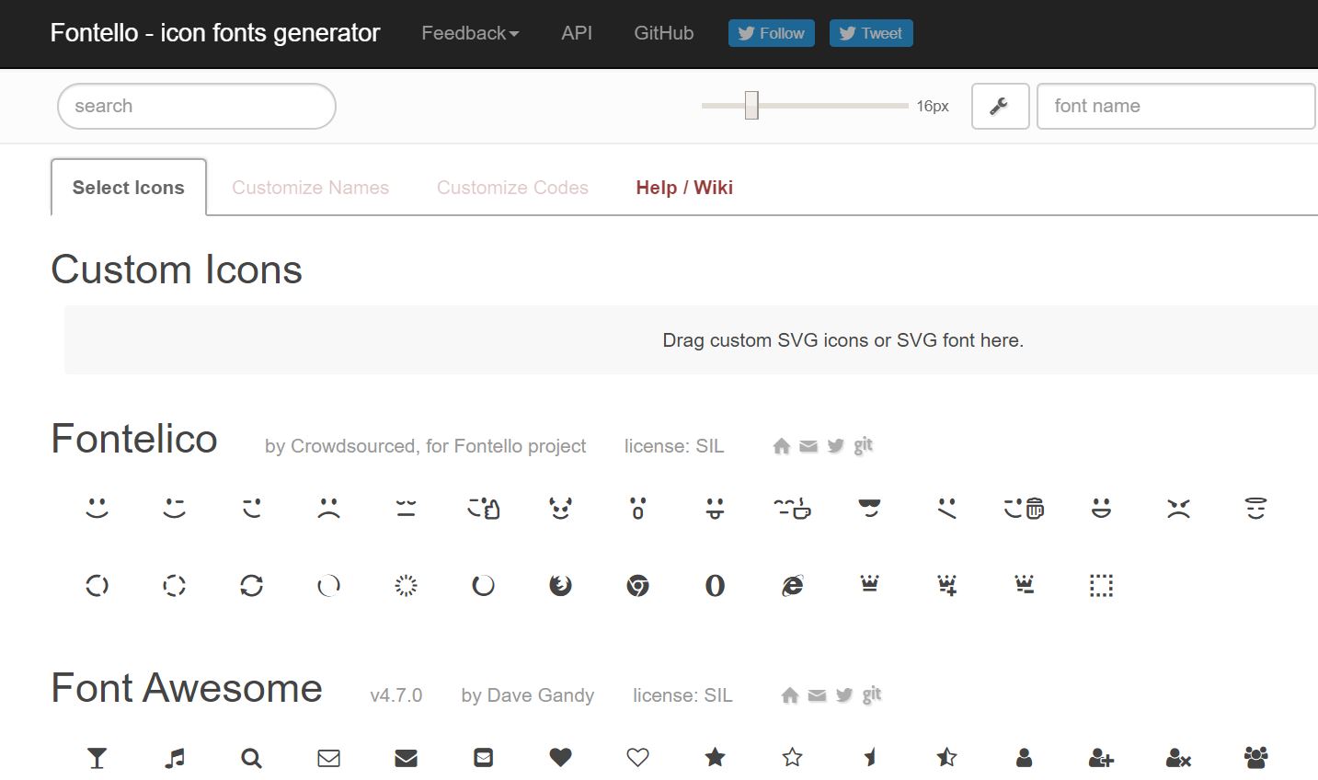Open Fontelico's Twitter bird link
The width and height of the screenshot is (1318, 780).
point(835,446)
